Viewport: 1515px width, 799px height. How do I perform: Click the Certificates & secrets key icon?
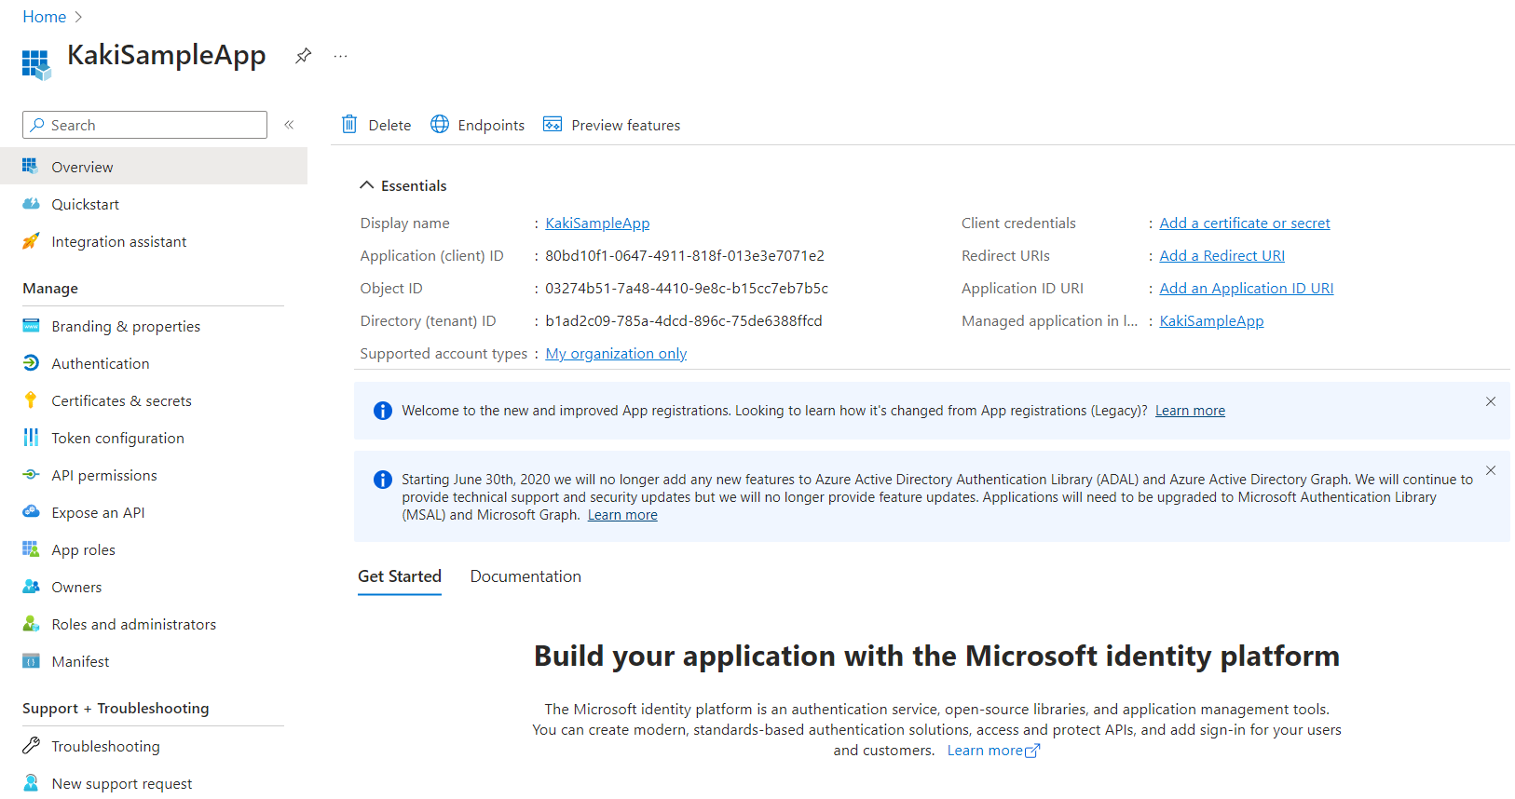(x=31, y=399)
